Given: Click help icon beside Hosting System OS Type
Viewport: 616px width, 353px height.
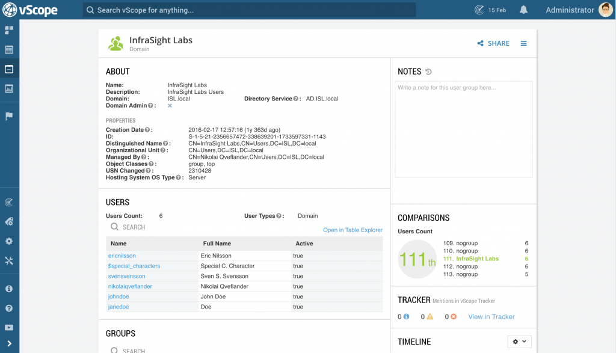Looking at the screenshot, I should click(x=178, y=177).
